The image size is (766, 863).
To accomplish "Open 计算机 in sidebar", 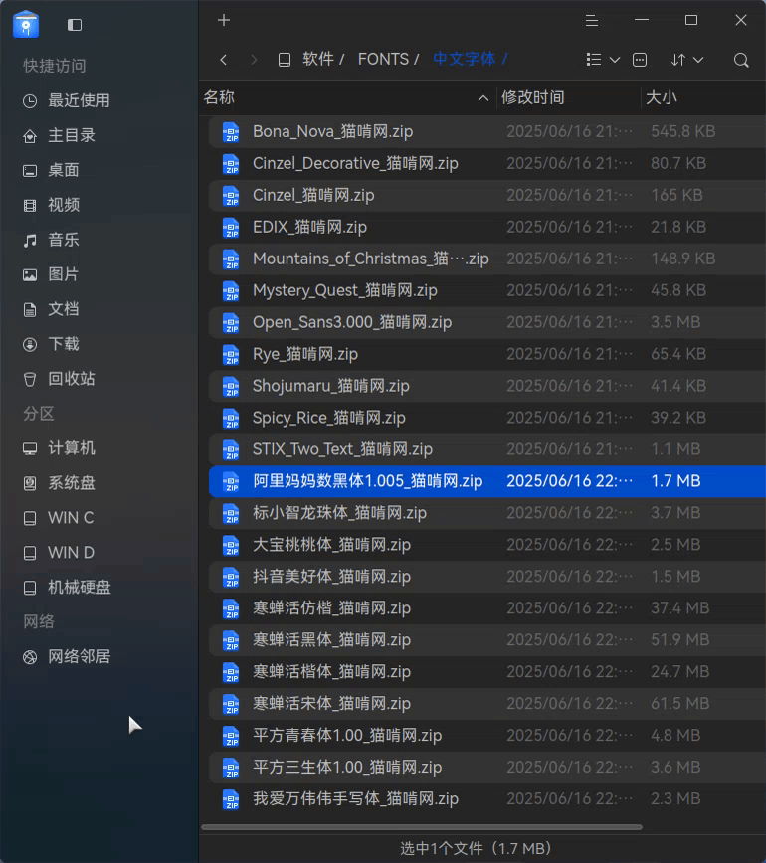I will click(x=72, y=448).
